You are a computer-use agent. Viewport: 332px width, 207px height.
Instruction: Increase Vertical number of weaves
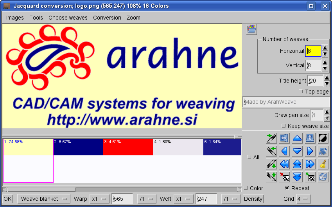(x=325, y=63)
